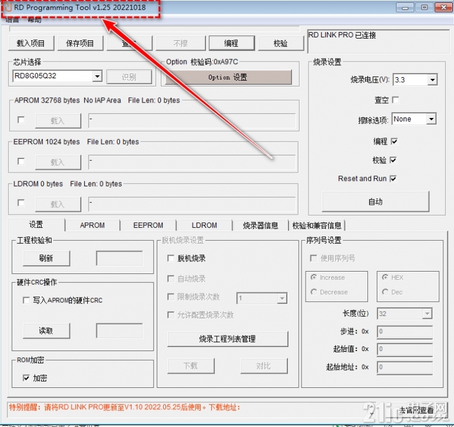Click the 烧录工程列表管理 button

(227, 339)
